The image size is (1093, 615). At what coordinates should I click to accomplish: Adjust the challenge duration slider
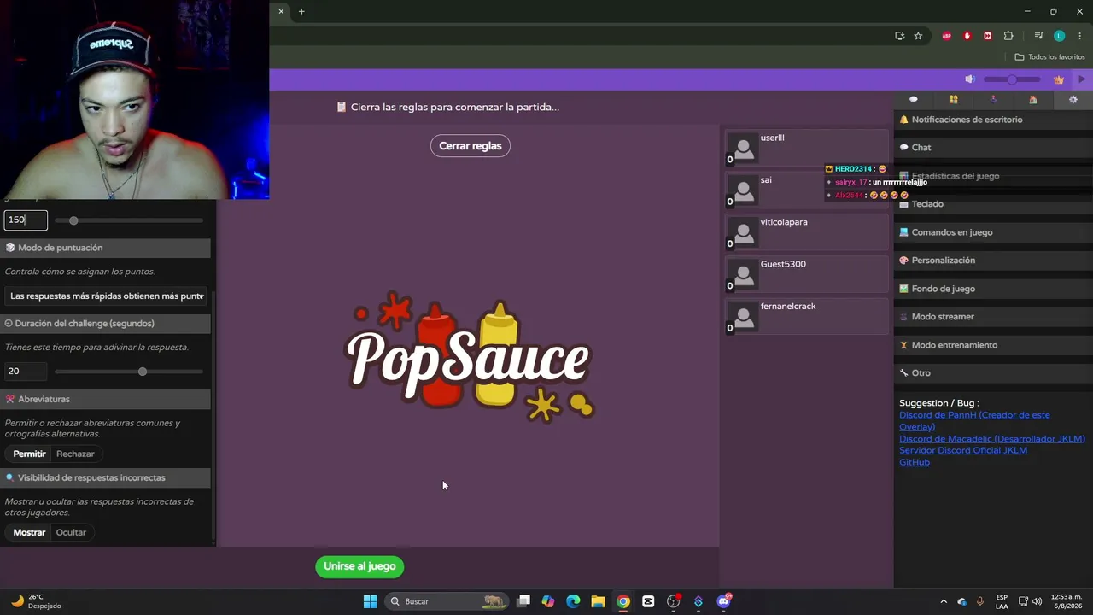coord(129,372)
